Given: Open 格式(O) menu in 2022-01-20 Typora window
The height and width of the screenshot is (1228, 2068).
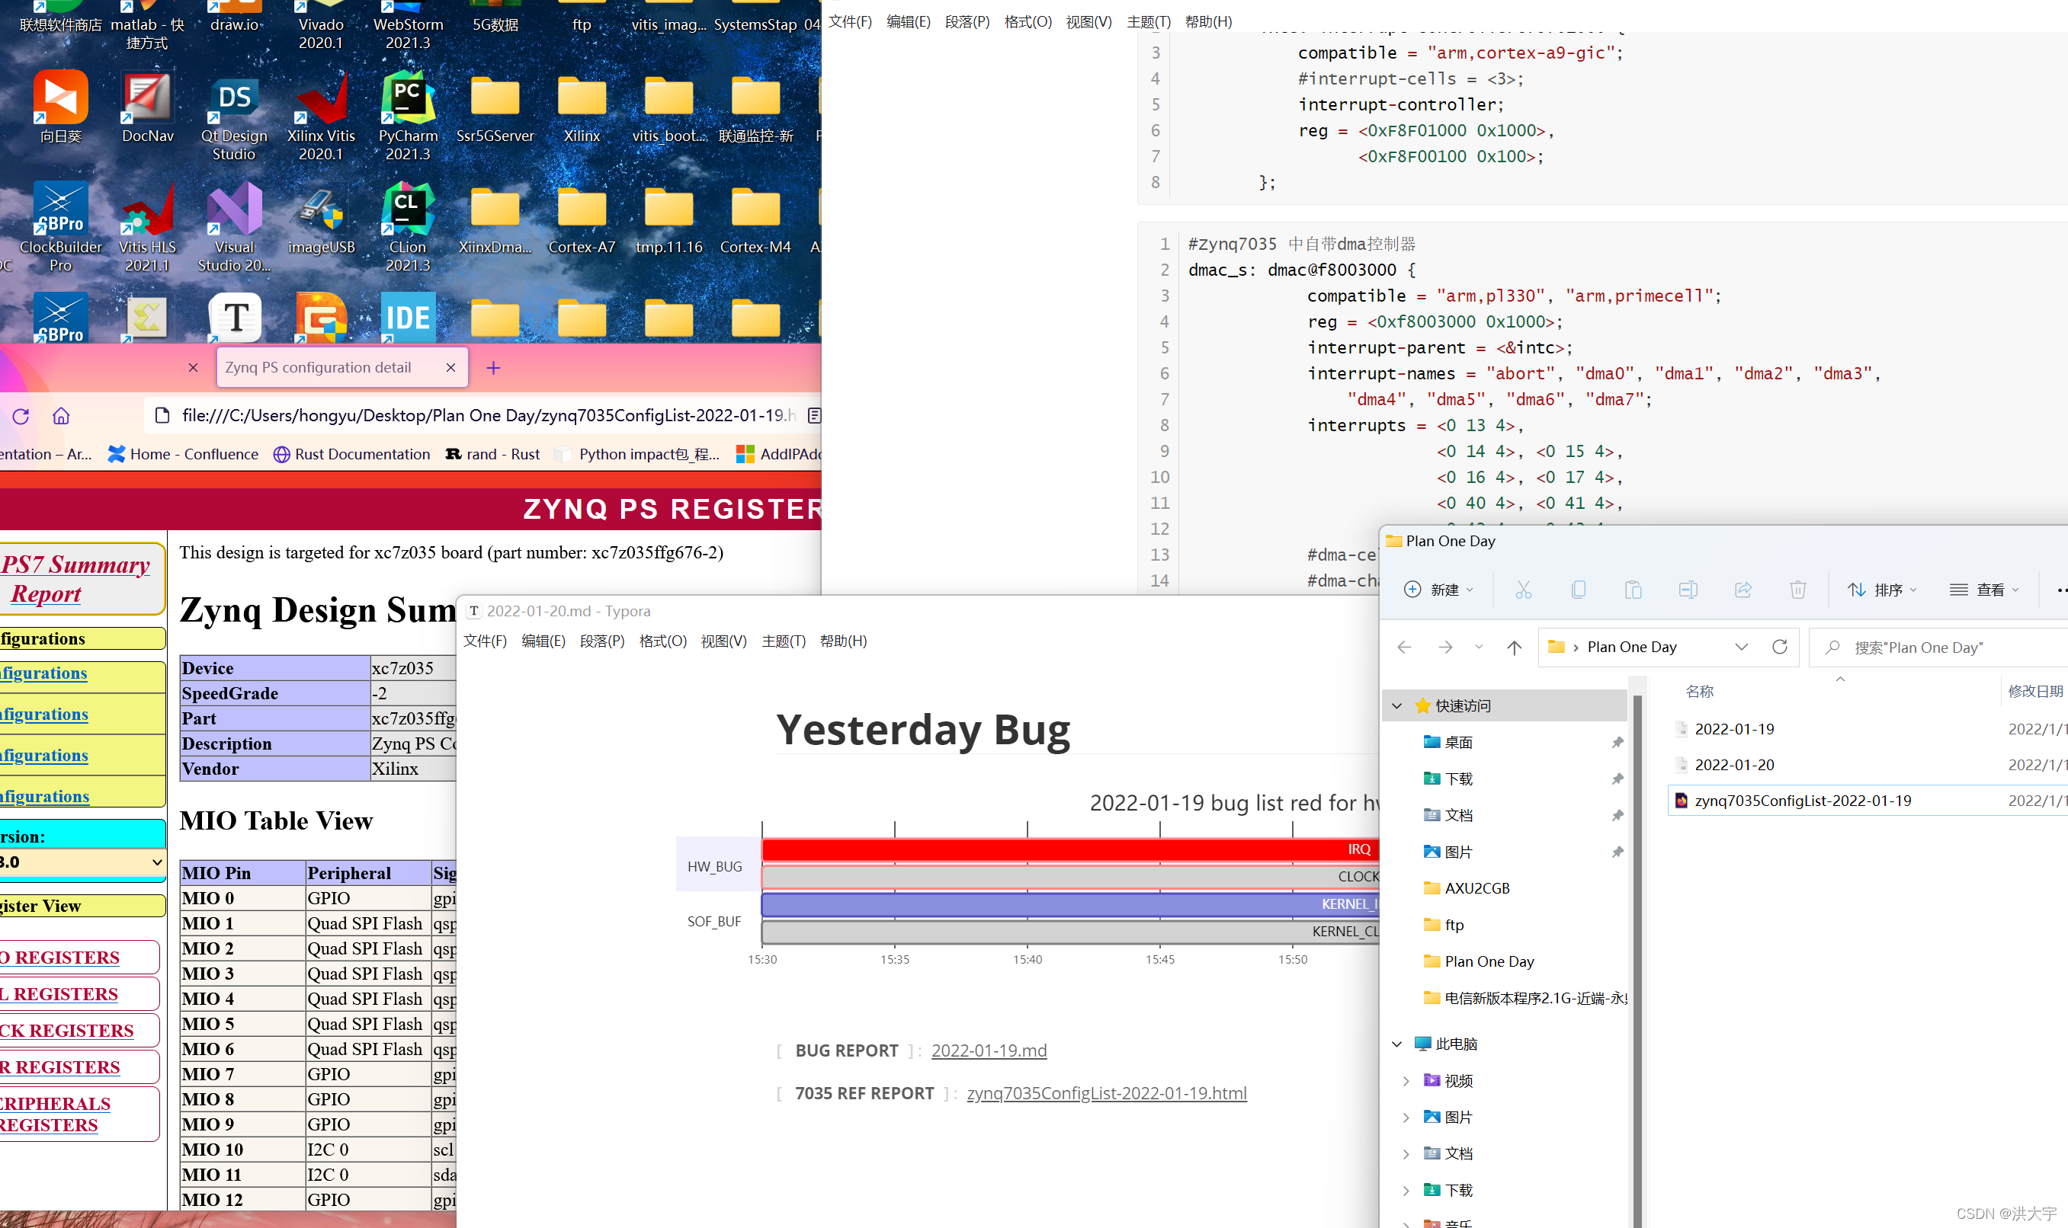Looking at the screenshot, I should click(x=663, y=641).
